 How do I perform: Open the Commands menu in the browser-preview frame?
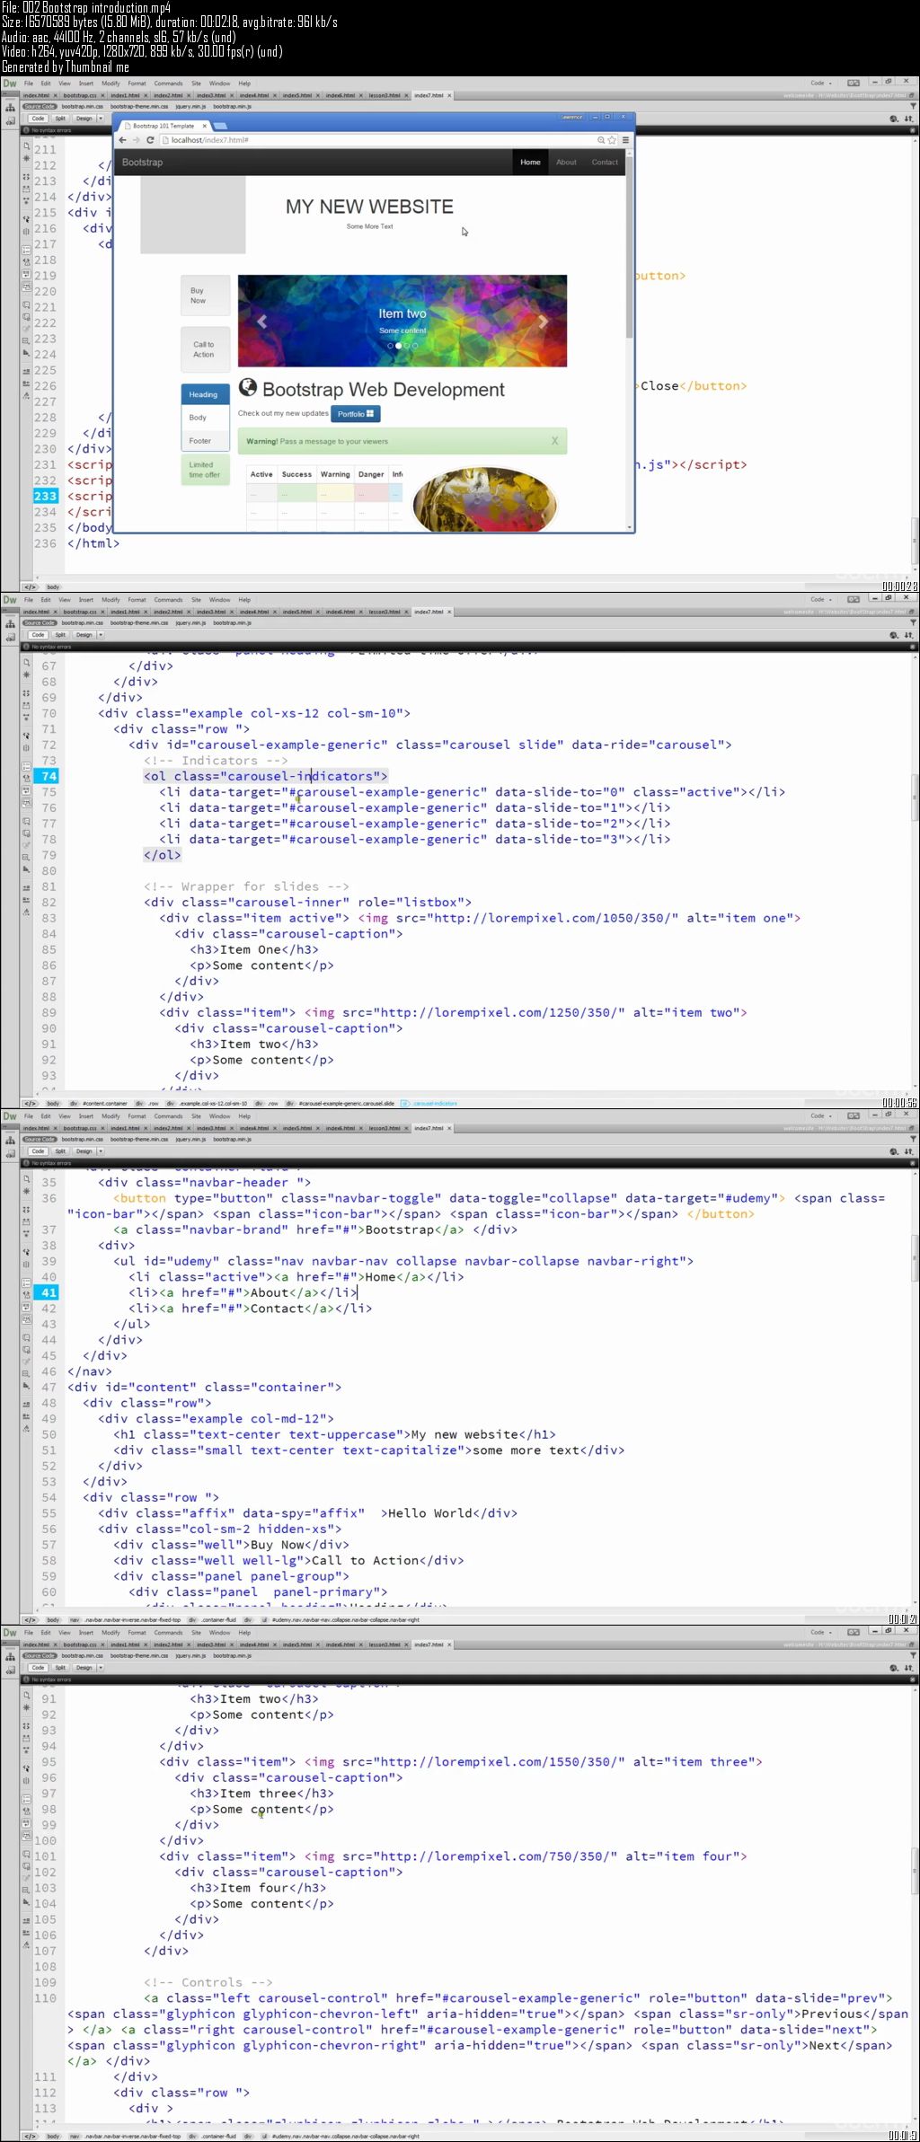point(168,84)
